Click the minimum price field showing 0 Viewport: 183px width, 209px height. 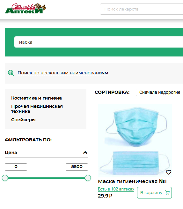tap(16, 167)
